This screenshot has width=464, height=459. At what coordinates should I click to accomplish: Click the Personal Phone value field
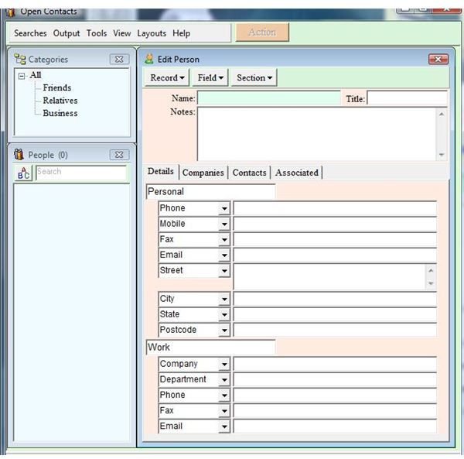click(335, 208)
